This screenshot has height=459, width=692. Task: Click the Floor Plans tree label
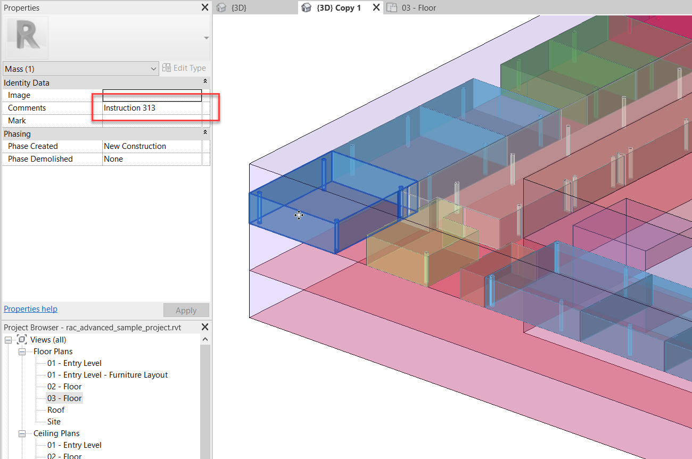[x=53, y=352]
